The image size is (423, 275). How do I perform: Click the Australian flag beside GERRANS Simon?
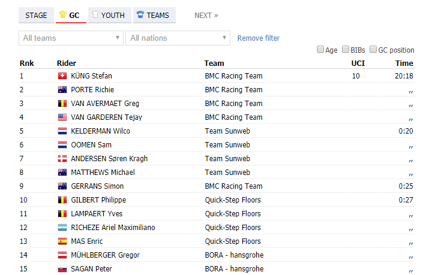62,186
